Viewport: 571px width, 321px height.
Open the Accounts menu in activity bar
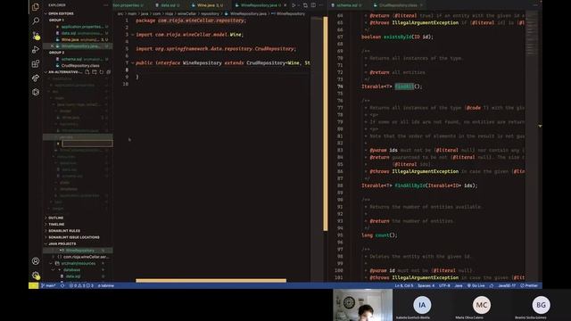coord(36,261)
